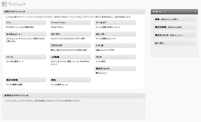Click the 使用停止中のウィジェット header title
This screenshot has height=122, width=201.
point(16,95)
